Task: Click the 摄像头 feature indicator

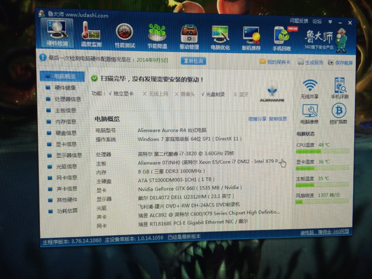Action: tap(185, 94)
